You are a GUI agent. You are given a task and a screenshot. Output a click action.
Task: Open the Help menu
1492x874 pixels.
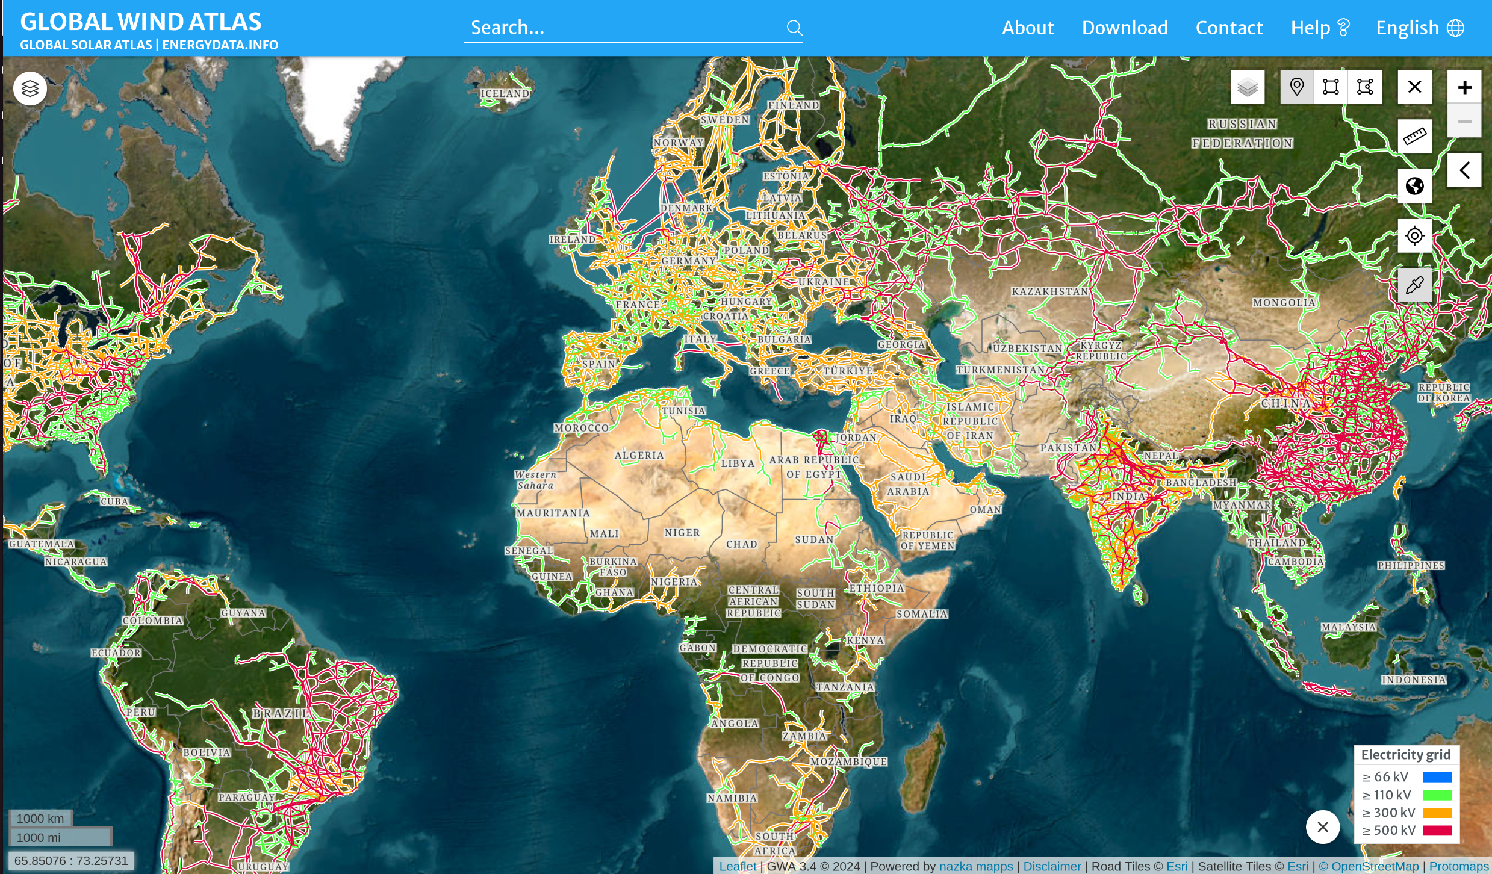coord(1320,28)
